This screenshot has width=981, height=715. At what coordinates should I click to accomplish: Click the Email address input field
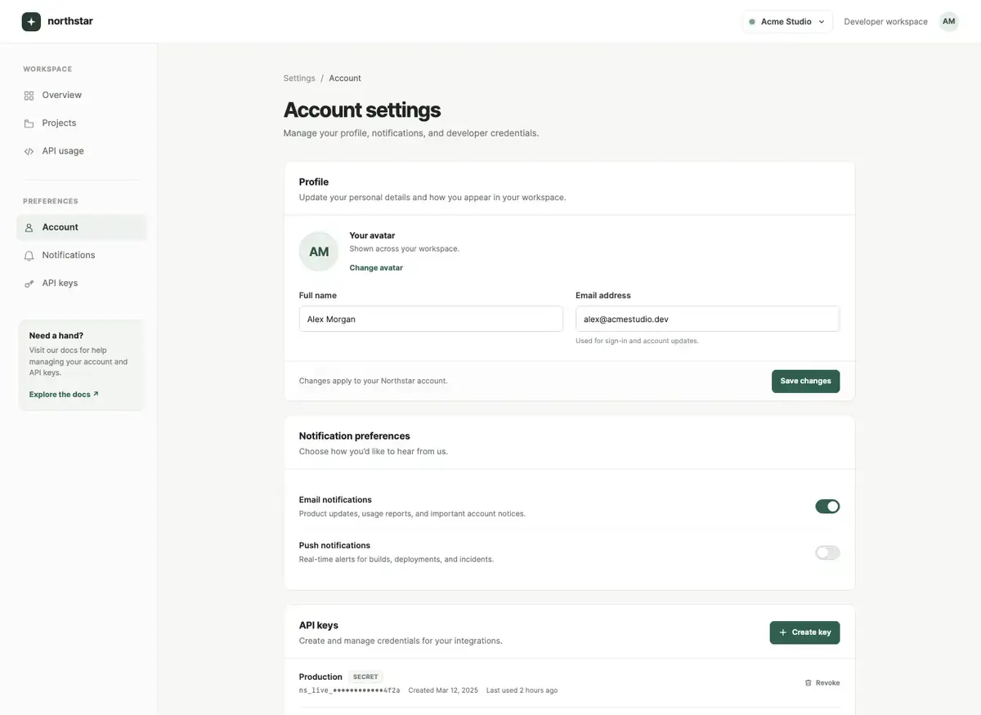point(707,320)
